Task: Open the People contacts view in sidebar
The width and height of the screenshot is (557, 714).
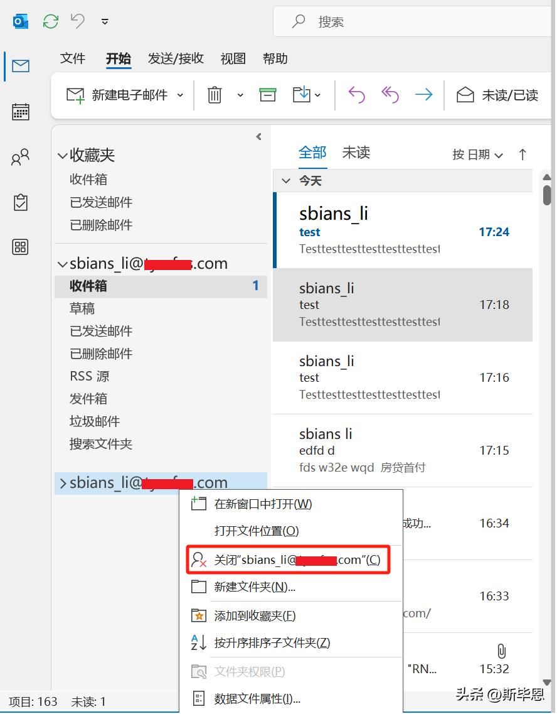Action: [21, 157]
